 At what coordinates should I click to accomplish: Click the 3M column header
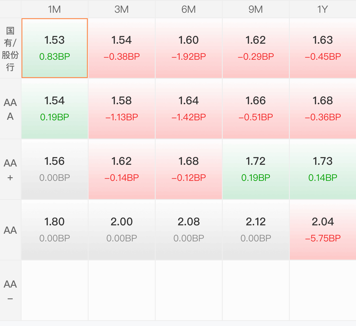[x=122, y=9]
